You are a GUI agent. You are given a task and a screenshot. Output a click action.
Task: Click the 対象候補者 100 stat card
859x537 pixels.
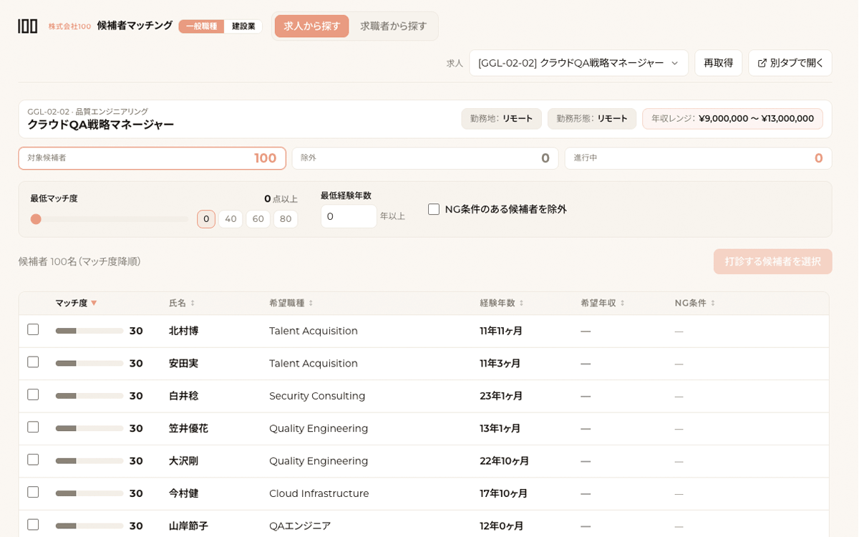coord(152,158)
